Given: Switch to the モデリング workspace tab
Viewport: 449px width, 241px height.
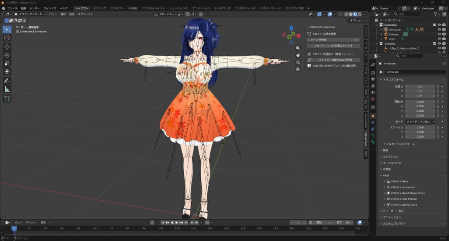Looking at the screenshot, I should click(100, 8).
